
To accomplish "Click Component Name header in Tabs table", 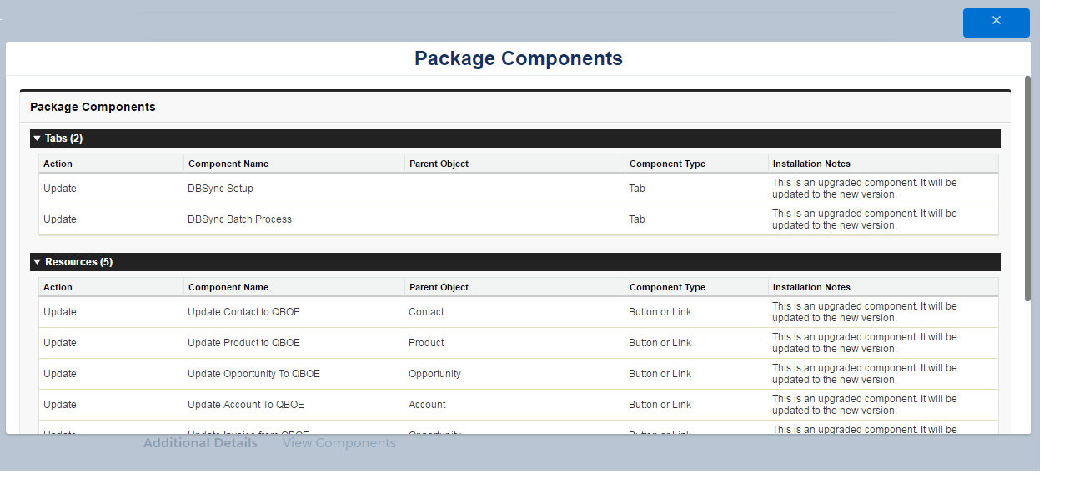I will click(228, 164).
